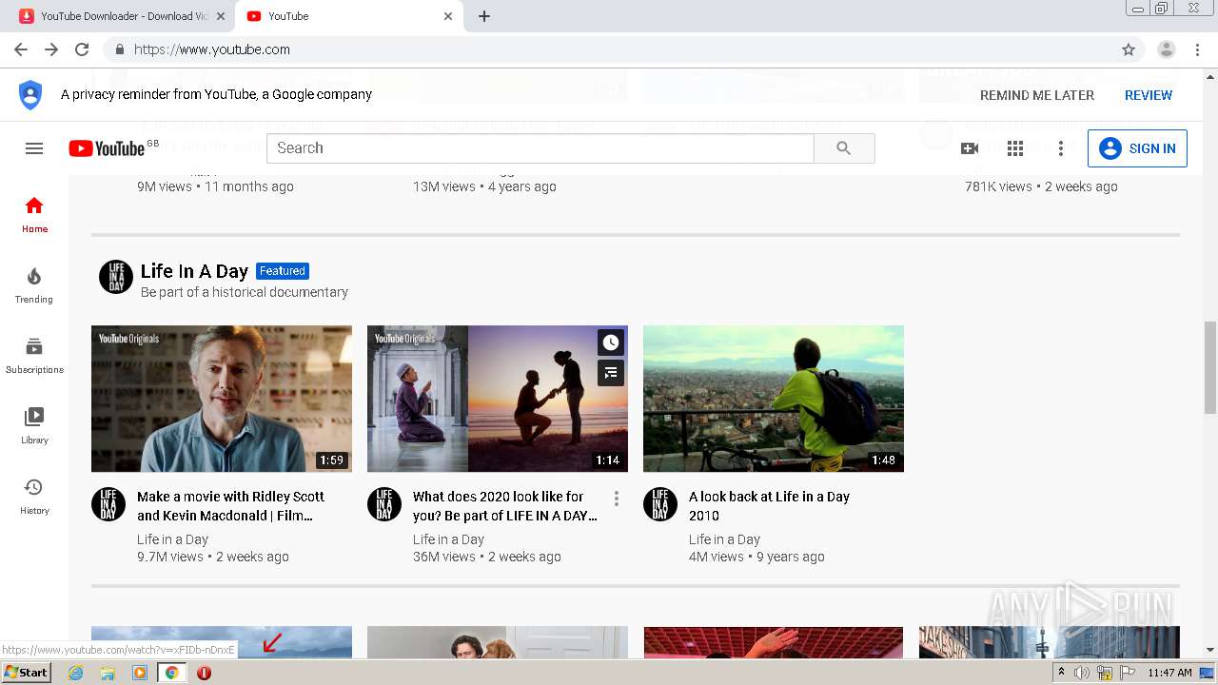Show hidden tray icons arrow
This screenshot has height=685, width=1218.
point(1061,673)
